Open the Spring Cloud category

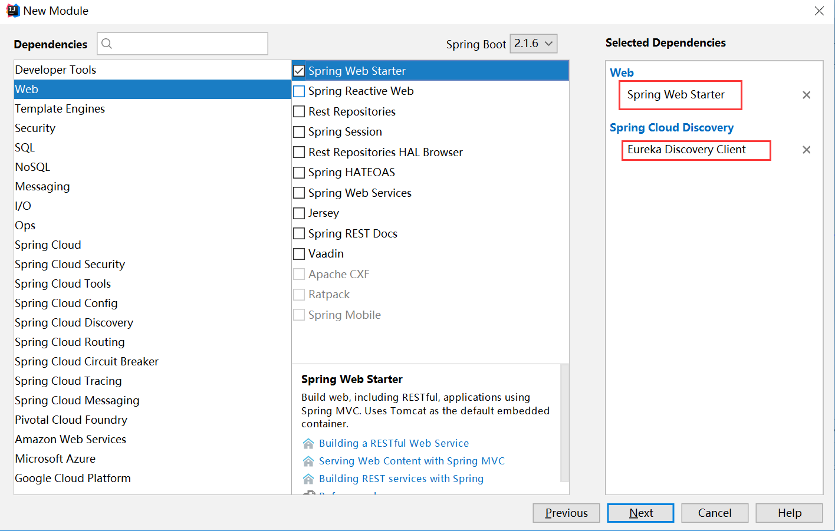pyautogui.click(x=152, y=245)
